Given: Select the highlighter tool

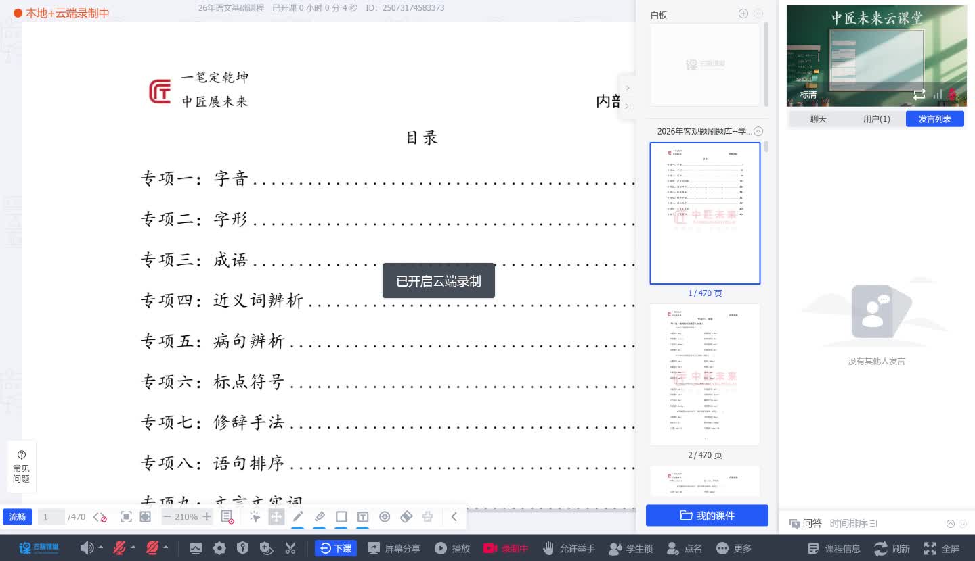Looking at the screenshot, I should click(320, 516).
